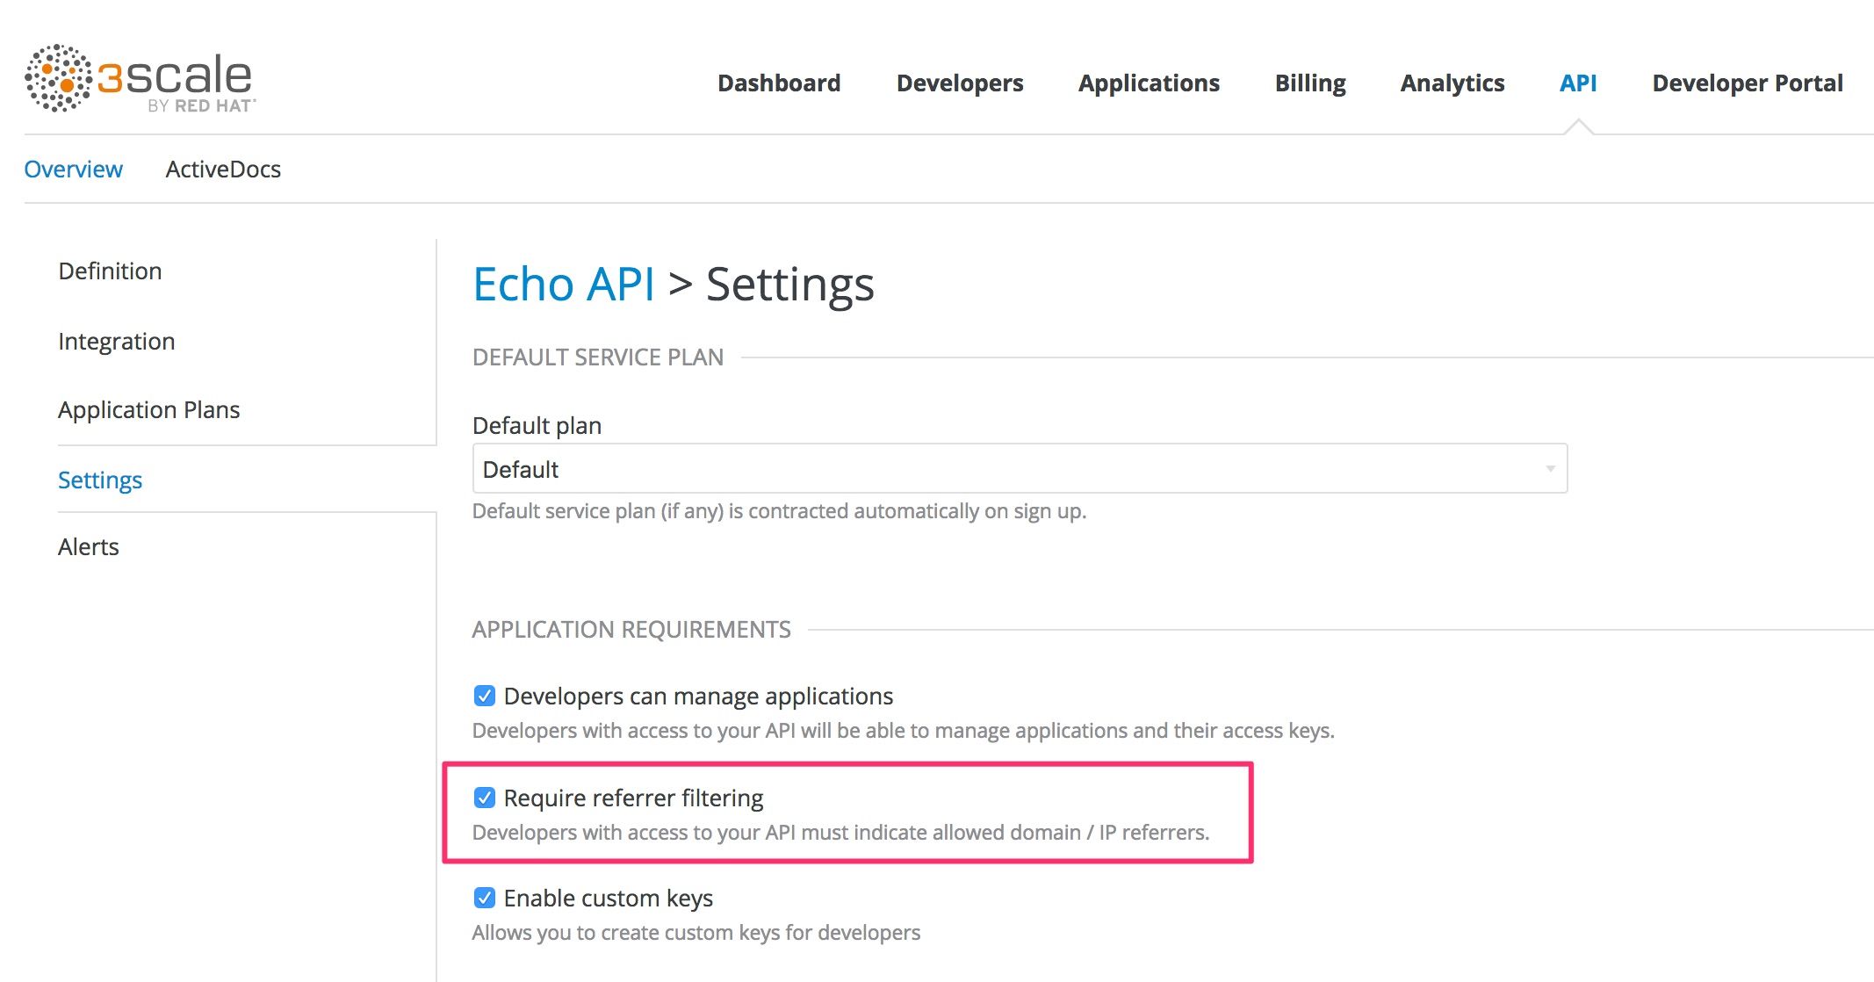Click the Echo API link

(563, 284)
